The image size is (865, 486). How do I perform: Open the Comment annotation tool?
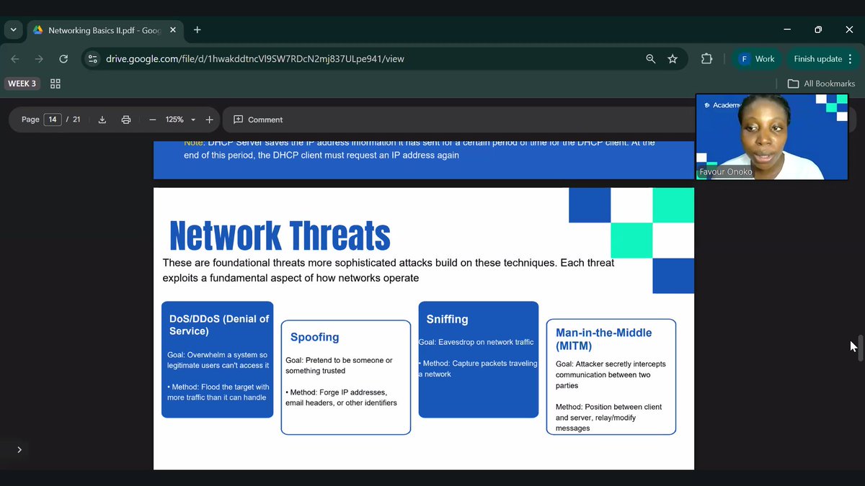(x=256, y=119)
